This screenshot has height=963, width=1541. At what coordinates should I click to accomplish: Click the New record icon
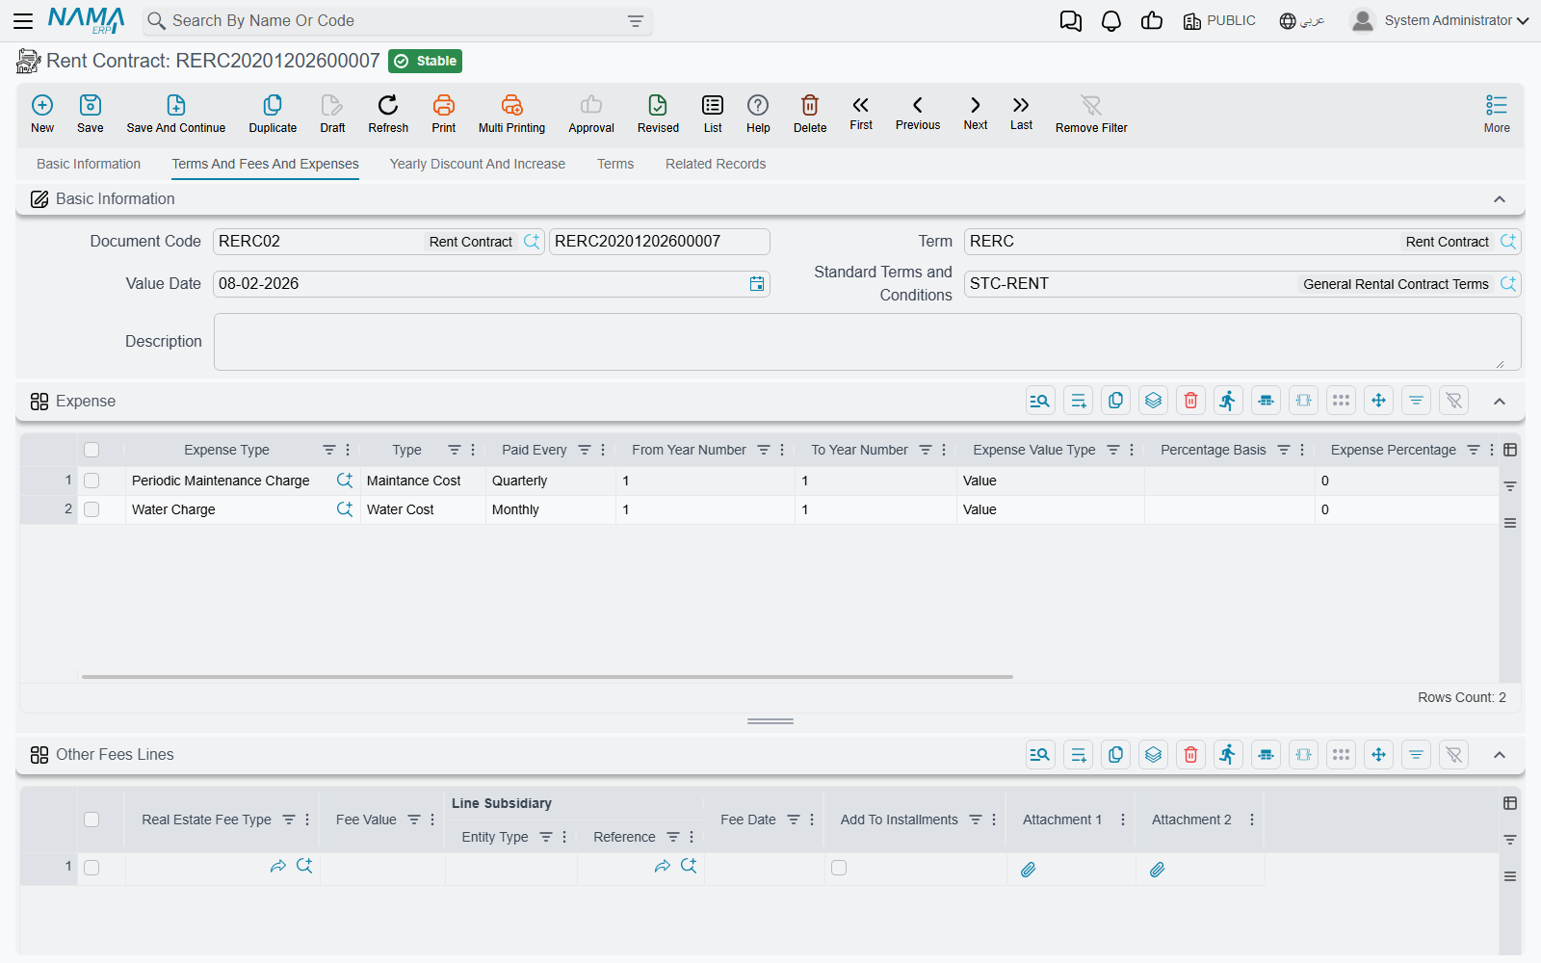[42, 114]
